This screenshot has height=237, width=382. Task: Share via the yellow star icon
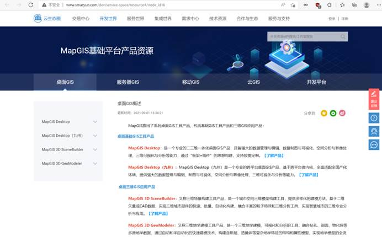[324, 113]
